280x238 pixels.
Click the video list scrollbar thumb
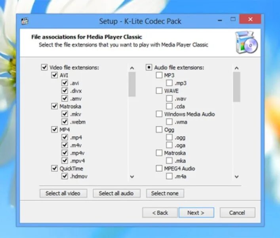point(132,84)
